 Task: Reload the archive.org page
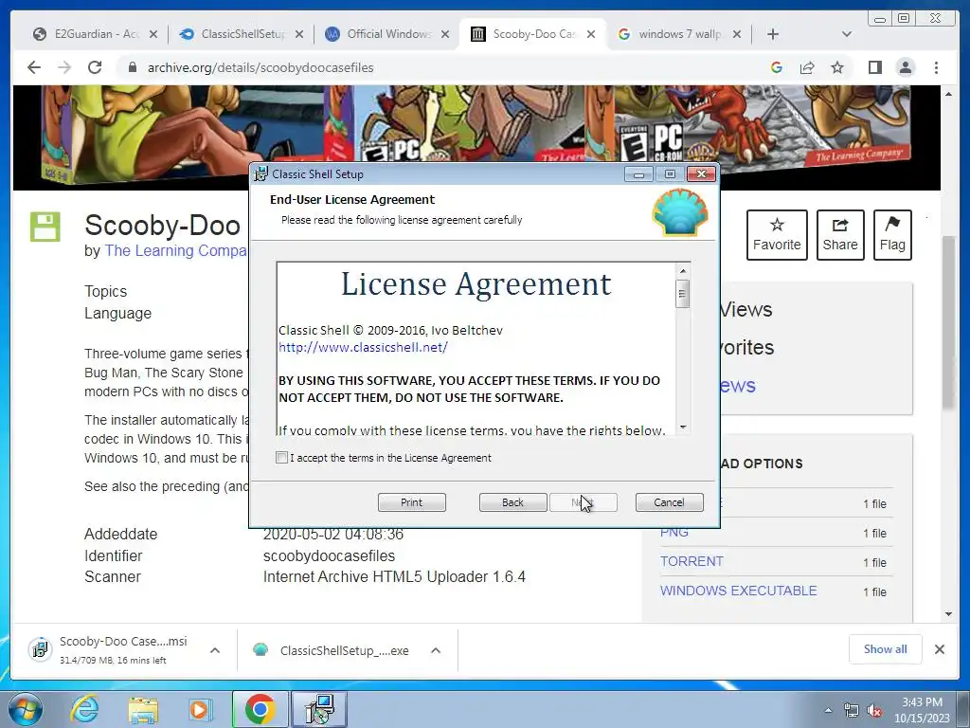point(95,67)
